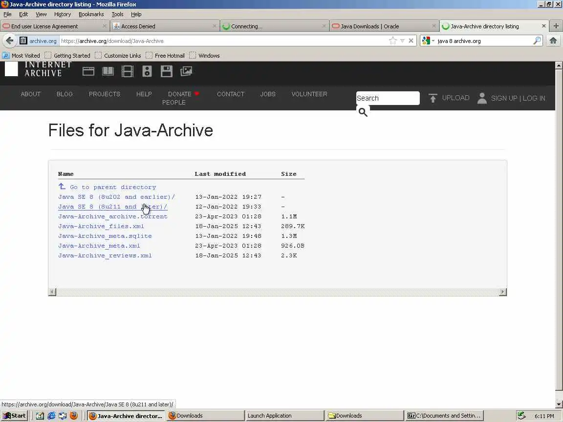
Task: Open the Tools menu
Action: (117, 14)
